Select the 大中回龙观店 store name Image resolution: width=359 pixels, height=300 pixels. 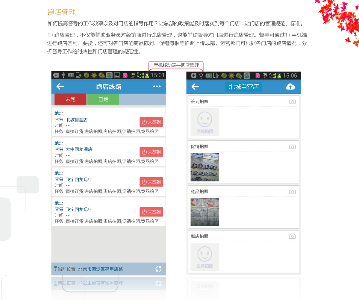79,149
